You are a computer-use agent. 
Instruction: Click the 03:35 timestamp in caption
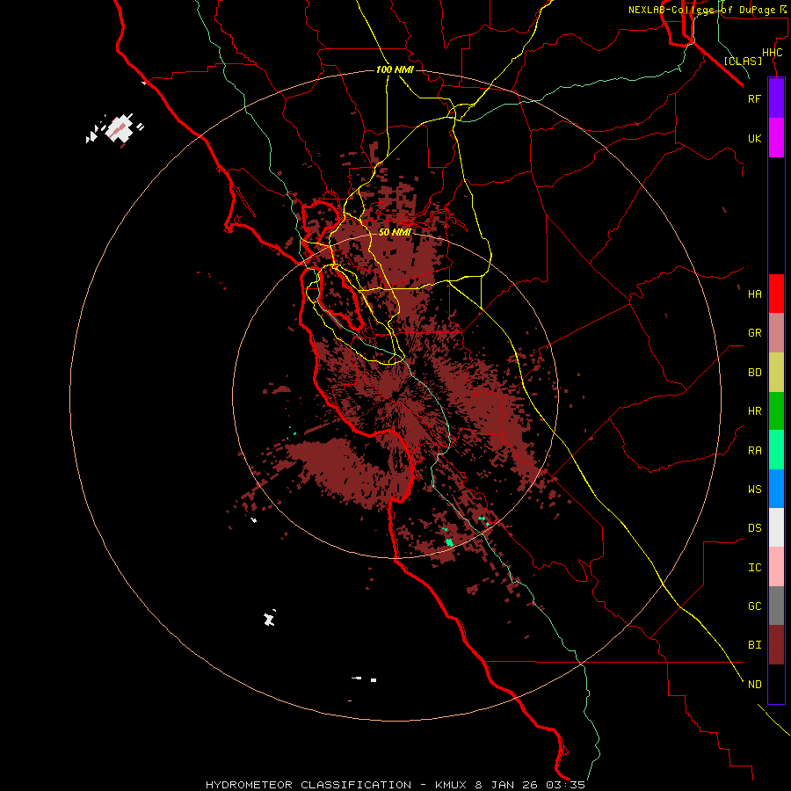[566, 785]
